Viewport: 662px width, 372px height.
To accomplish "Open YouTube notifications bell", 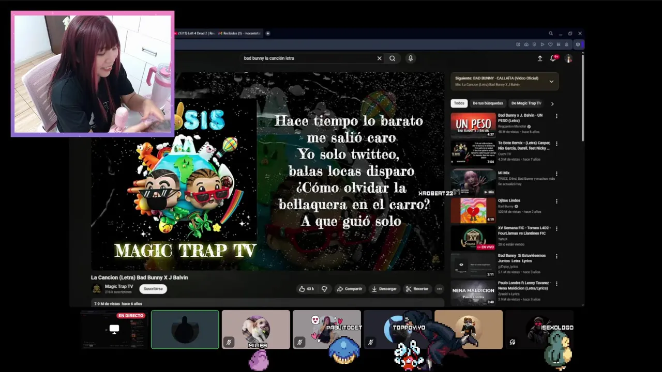I will coord(553,58).
